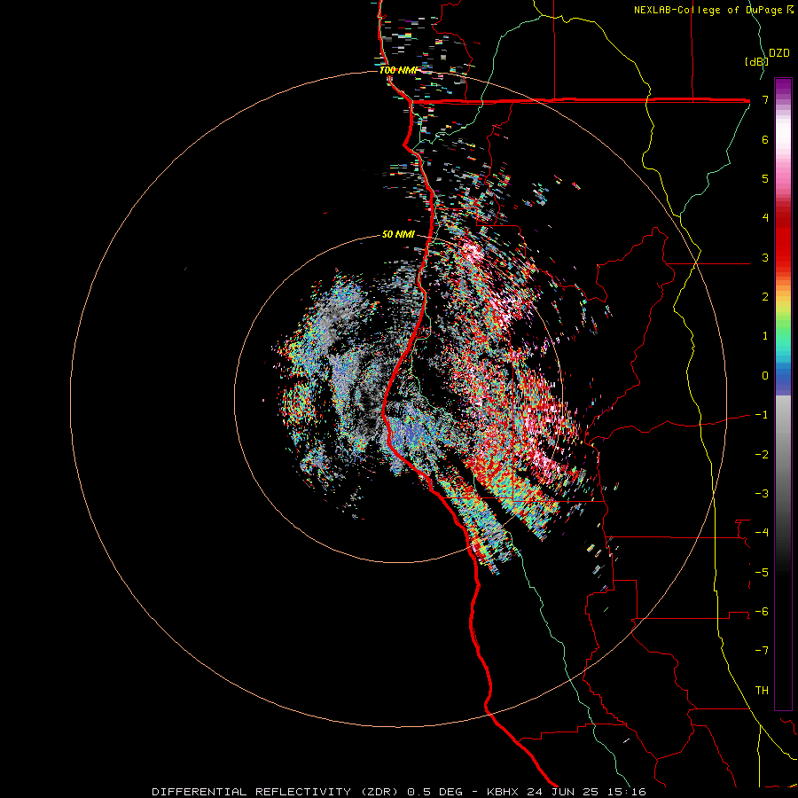Viewport: 798px width, 798px height.
Task: Select the 1 value on the dB scale
Action: (x=765, y=336)
